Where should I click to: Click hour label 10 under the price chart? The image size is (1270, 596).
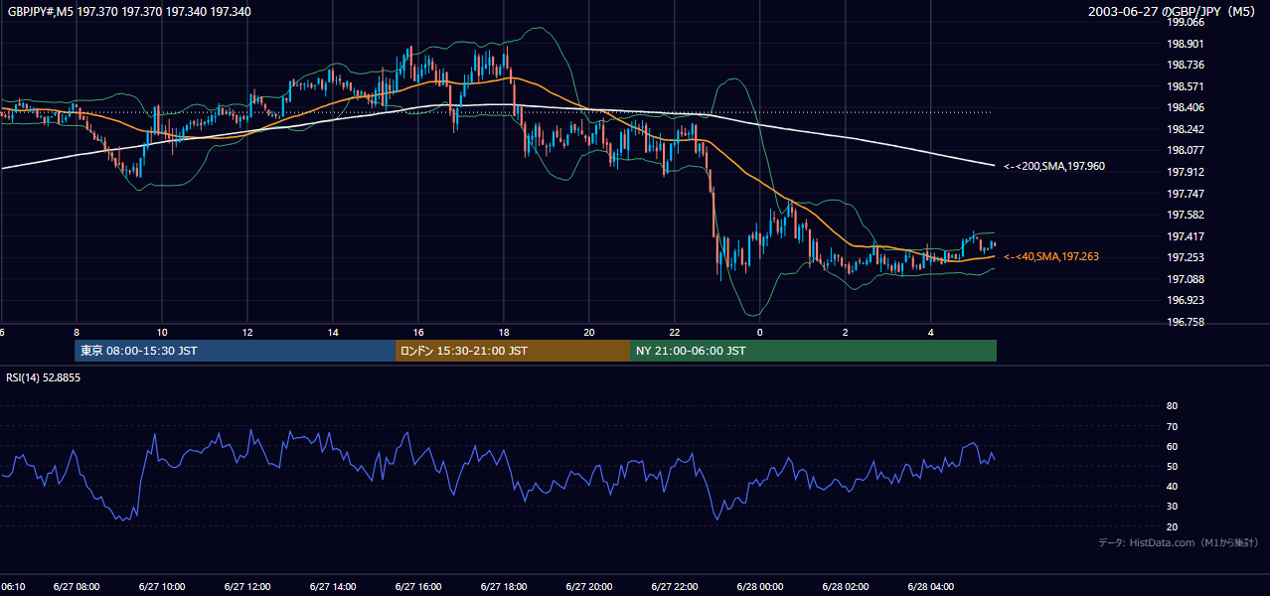click(x=161, y=332)
